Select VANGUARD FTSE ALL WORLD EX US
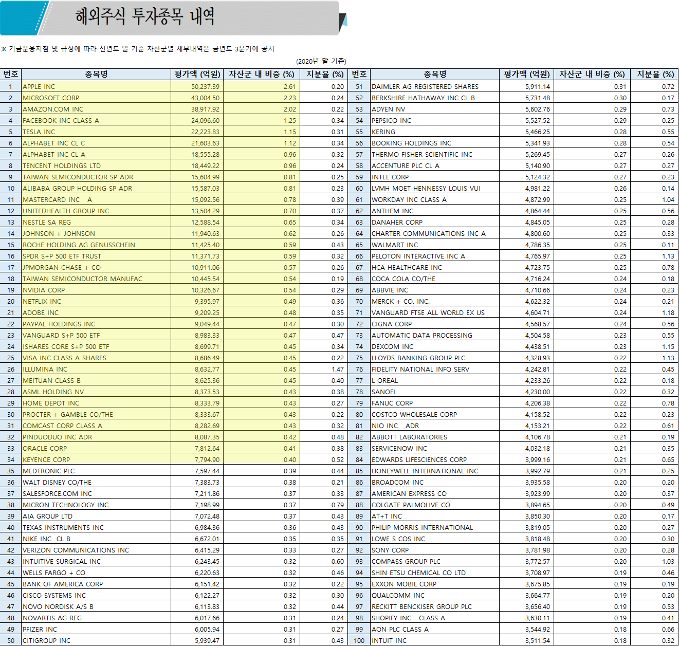Viewport: 679px width, 646px height. click(x=435, y=312)
